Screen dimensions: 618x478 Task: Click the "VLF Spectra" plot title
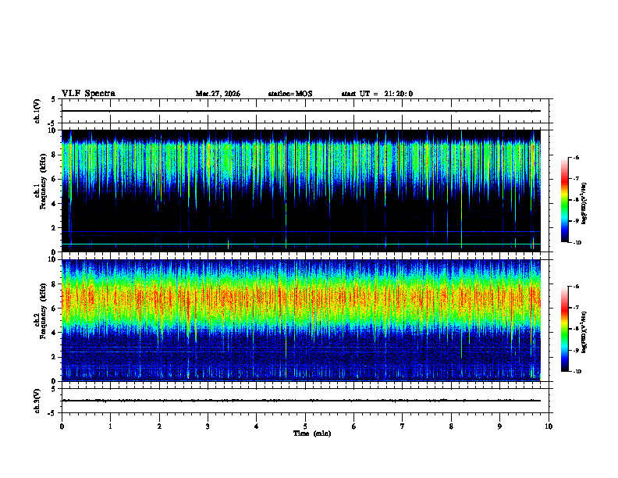tap(88, 94)
